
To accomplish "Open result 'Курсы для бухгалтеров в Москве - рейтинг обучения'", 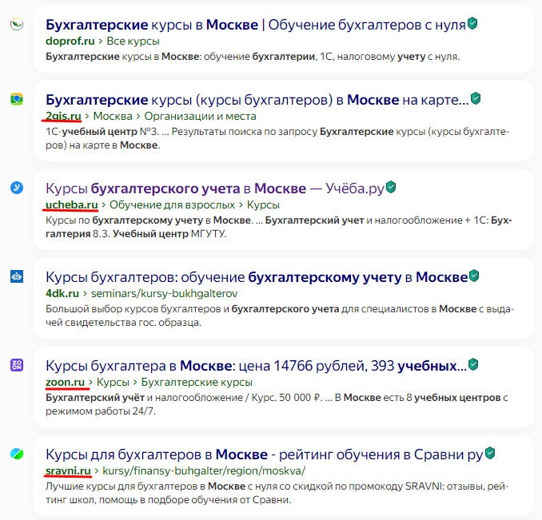I will click(x=265, y=455).
